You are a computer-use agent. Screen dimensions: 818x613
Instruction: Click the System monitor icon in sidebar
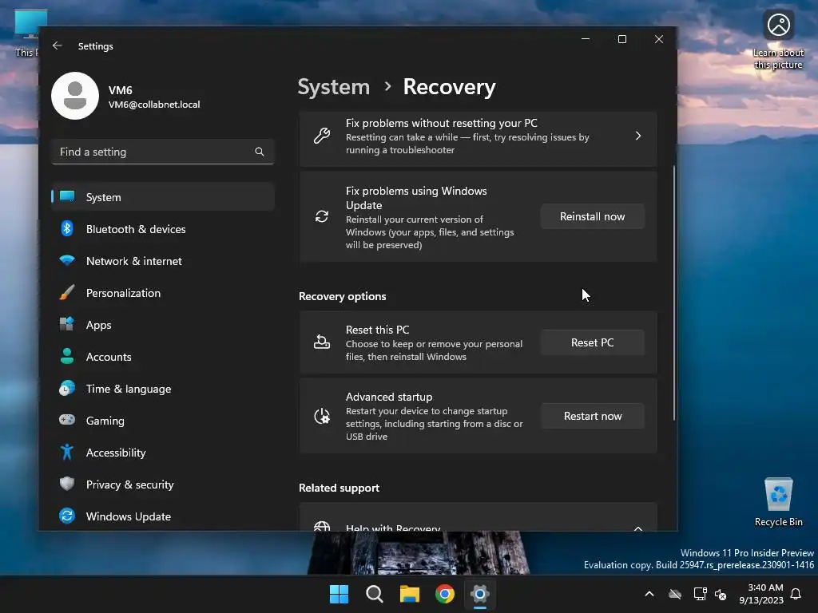point(67,196)
